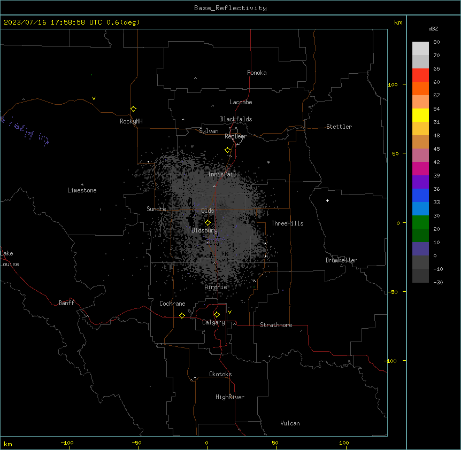Click the yellow 51-54 dBZ legend swatch

pos(420,115)
